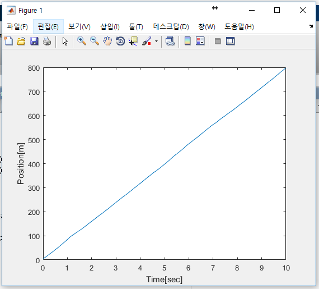Click the x-axis tick label 5
The image size is (319, 289).
pos(165,268)
